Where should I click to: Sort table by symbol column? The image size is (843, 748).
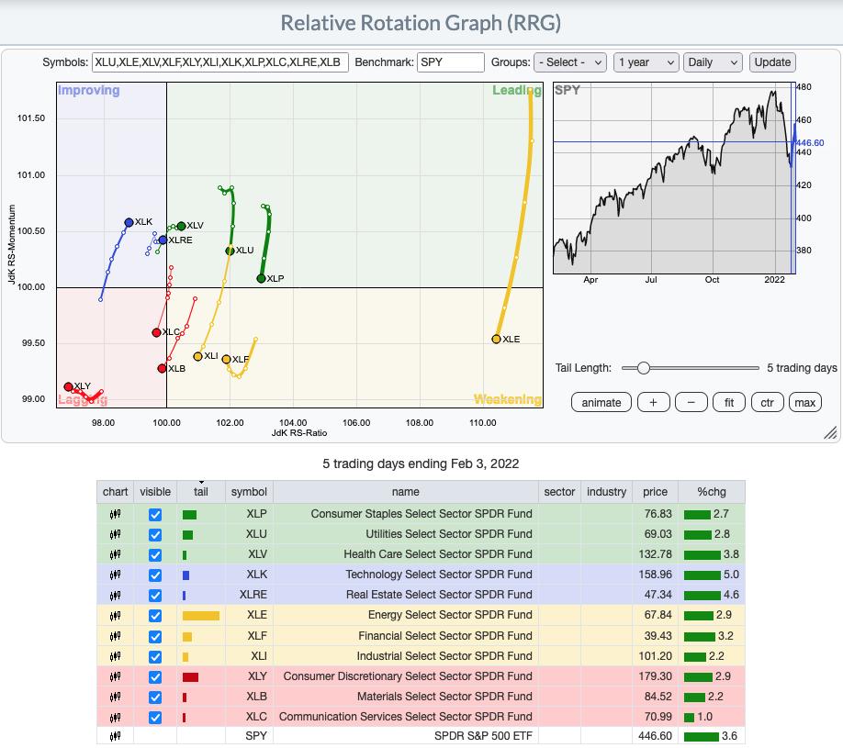(249, 492)
